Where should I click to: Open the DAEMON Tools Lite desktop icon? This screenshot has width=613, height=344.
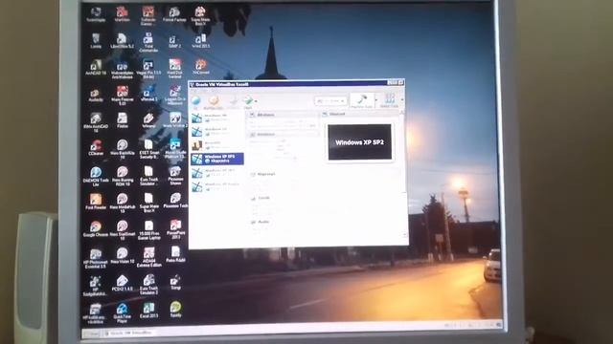click(x=96, y=177)
